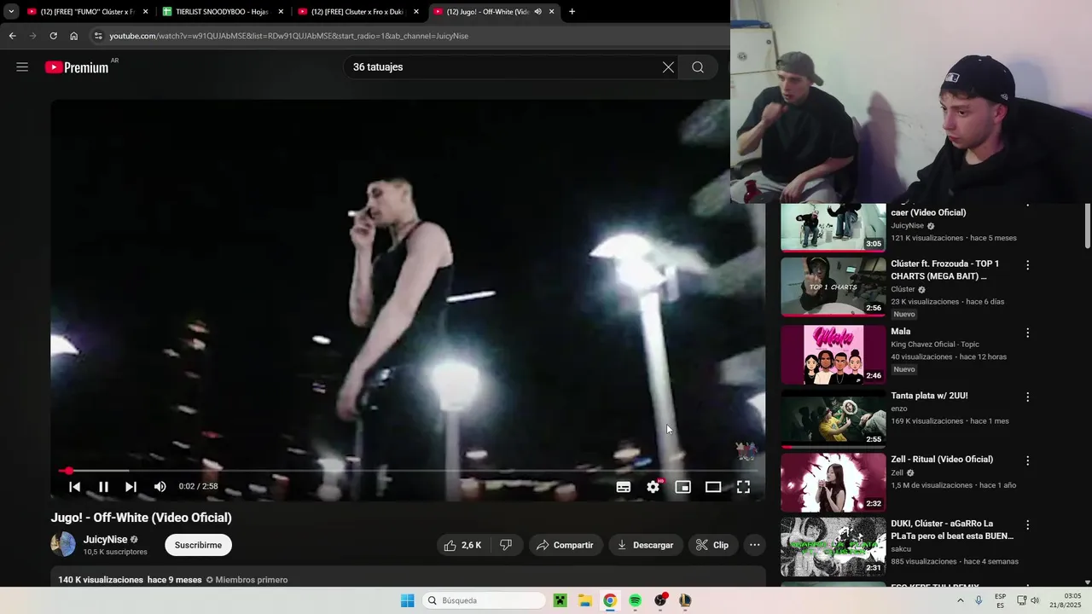Mute the tab via speaker icon
Image resolution: width=1092 pixels, height=614 pixels.
537,12
